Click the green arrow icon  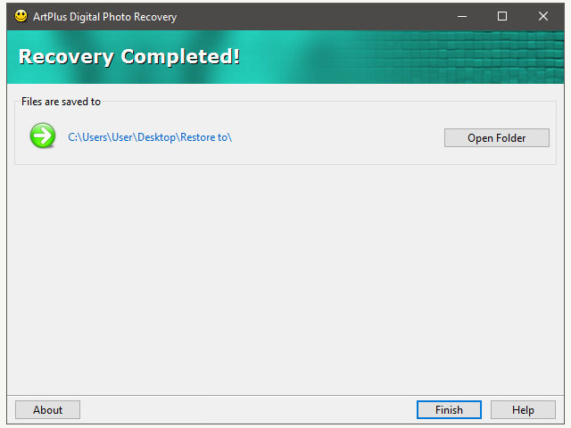click(42, 137)
